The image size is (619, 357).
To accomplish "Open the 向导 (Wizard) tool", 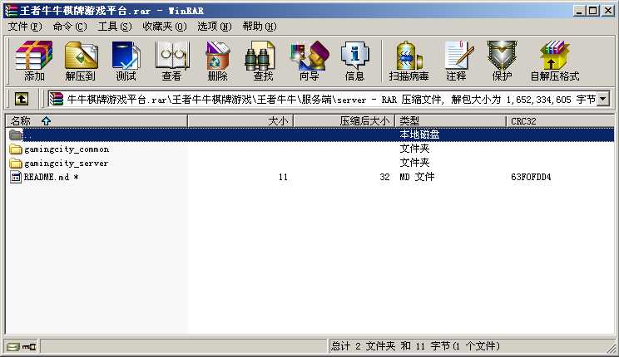I will pos(309,61).
